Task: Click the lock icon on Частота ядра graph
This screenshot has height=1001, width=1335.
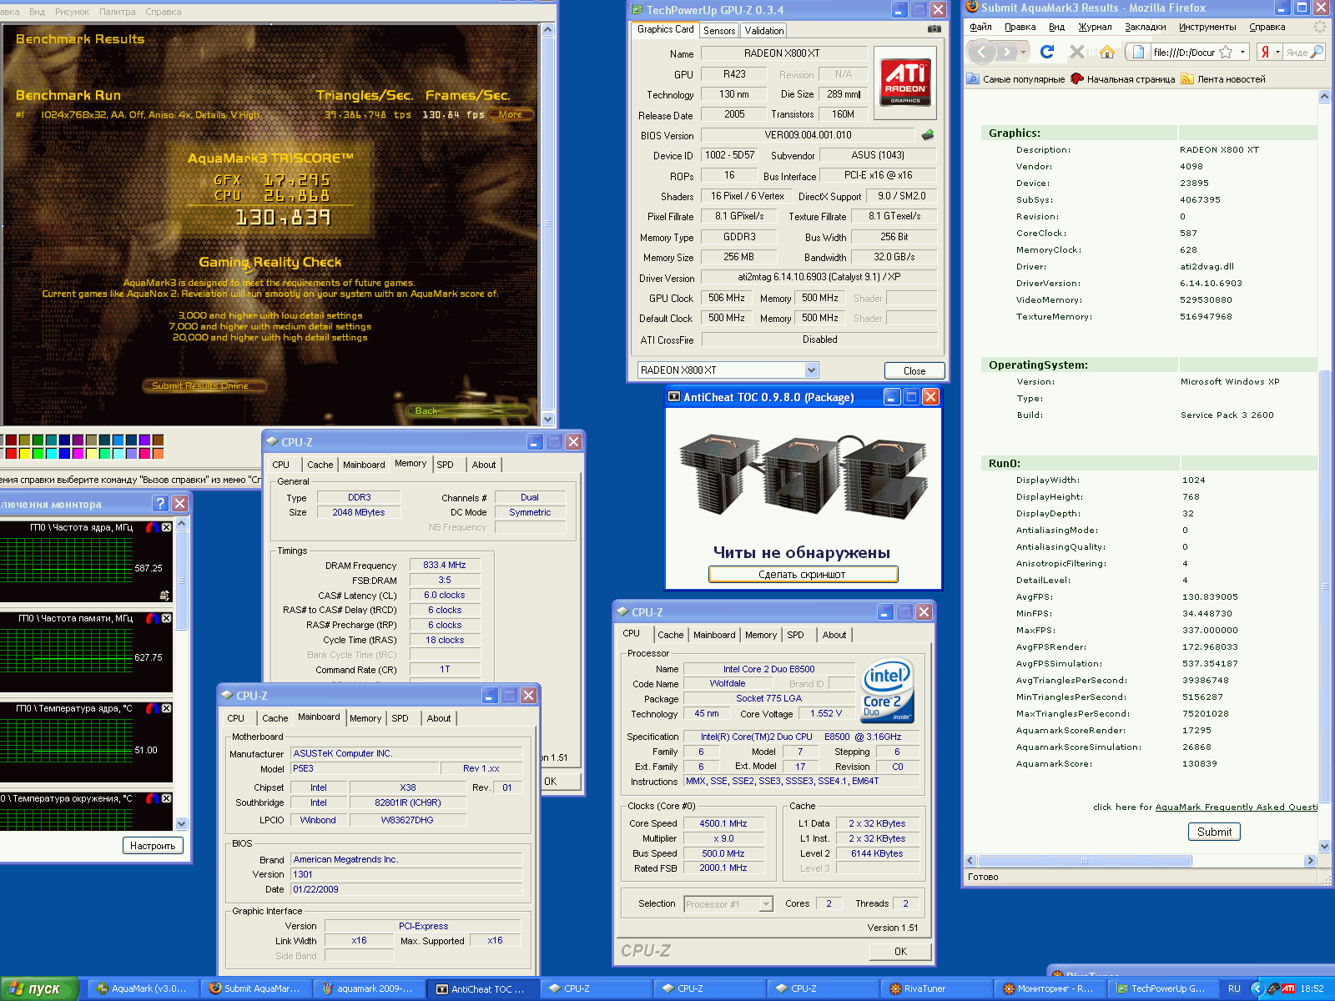Action: (164, 595)
